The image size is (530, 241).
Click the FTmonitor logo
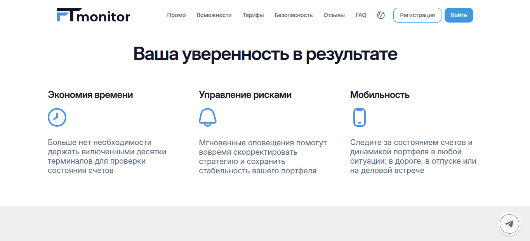pyautogui.click(x=93, y=15)
